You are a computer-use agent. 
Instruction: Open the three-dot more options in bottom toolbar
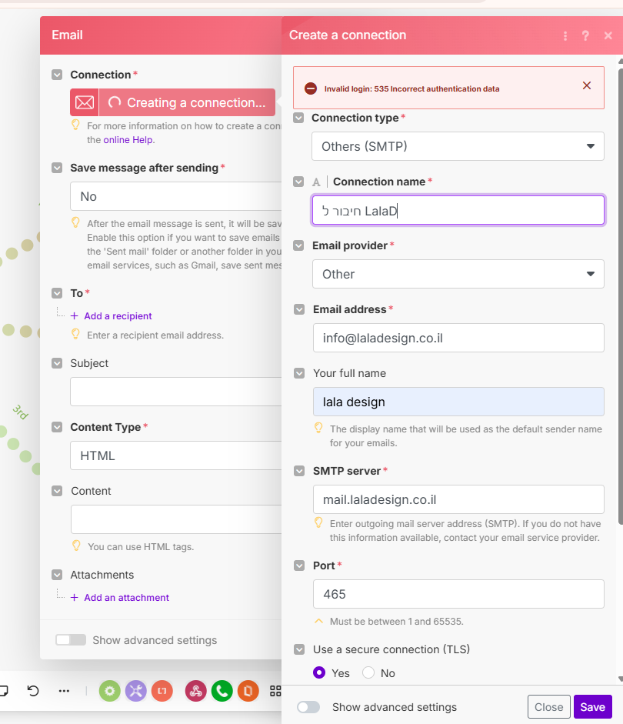tap(64, 691)
